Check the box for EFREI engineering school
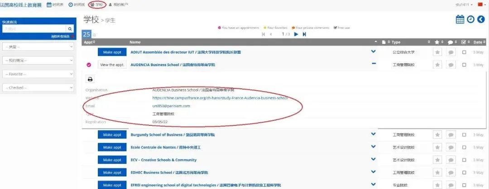 pyautogui.click(x=464, y=185)
